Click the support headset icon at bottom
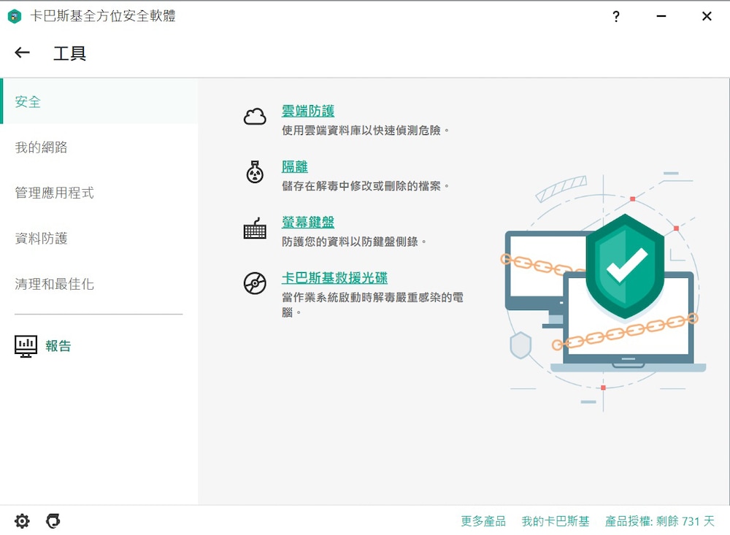Image resolution: width=730 pixels, height=535 pixels. tap(53, 520)
